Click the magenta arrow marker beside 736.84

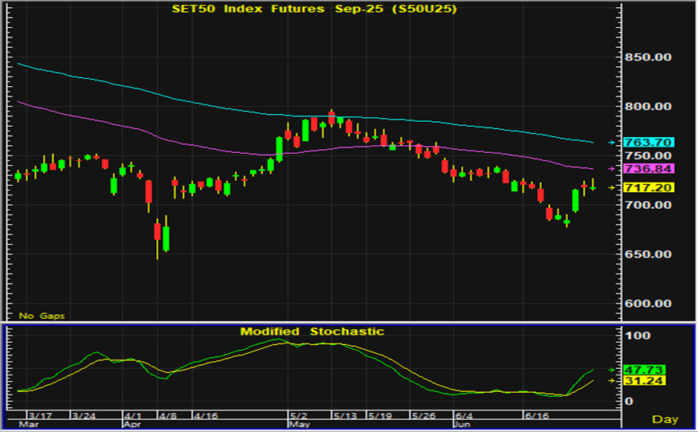(x=612, y=169)
